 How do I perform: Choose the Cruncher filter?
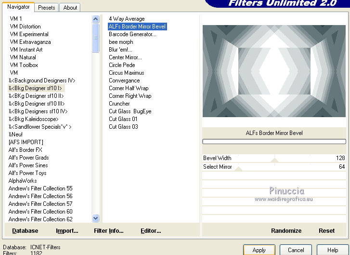point(119,104)
